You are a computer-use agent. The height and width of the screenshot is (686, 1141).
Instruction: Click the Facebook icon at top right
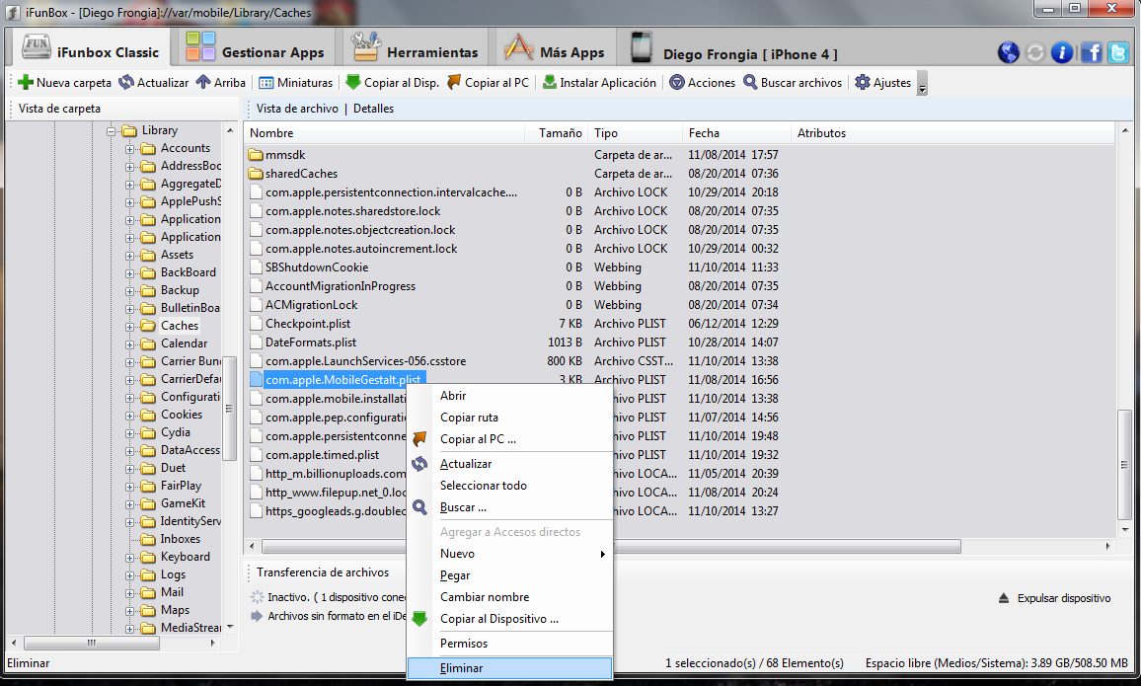point(1091,53)
